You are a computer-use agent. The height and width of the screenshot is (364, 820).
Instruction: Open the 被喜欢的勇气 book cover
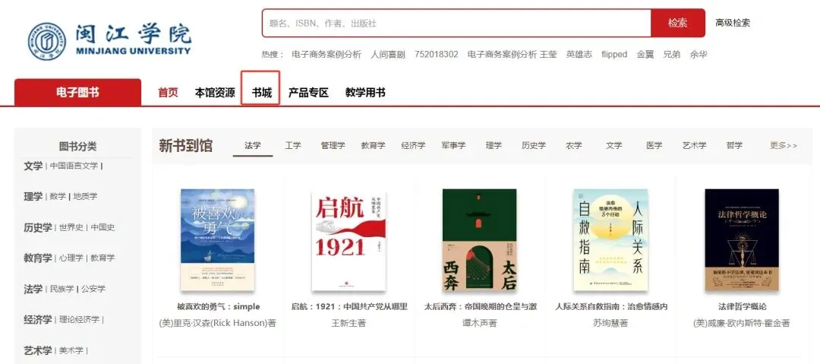tap(218, 240)
